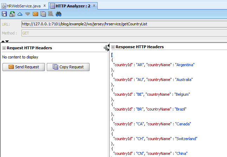Click the "CN" countryId value

[x=140, y=153]
